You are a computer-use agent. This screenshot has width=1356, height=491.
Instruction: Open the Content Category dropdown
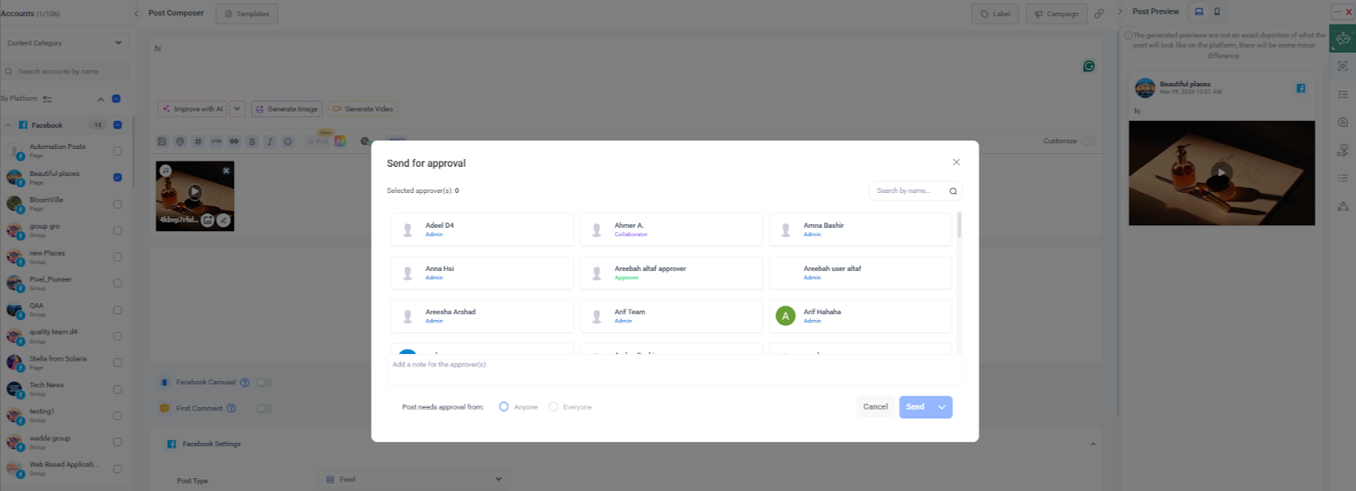[64, 43]
